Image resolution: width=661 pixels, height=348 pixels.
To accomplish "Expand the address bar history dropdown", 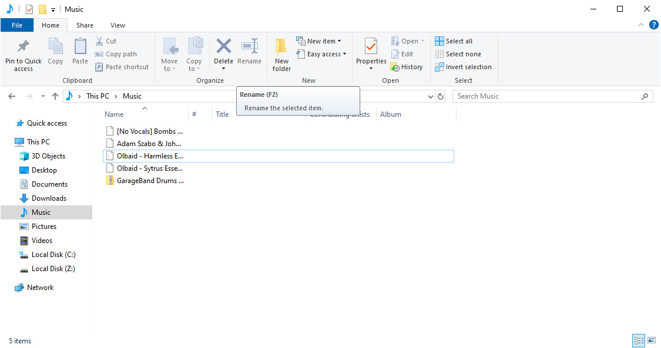I will tap(431, 96).
